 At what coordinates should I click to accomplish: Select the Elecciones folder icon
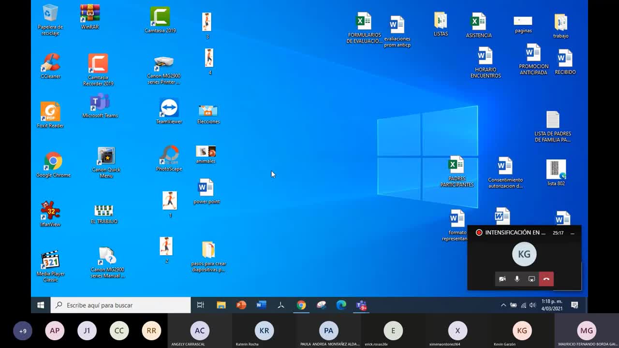click(208, 114)
